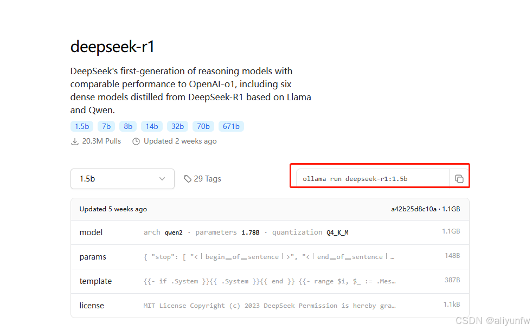Click the deepseek-r1 page title
532x330 pixels.
(x=112, y=47)
